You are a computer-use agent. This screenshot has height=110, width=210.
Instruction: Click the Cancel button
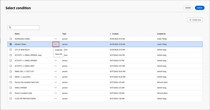(188, 8)
